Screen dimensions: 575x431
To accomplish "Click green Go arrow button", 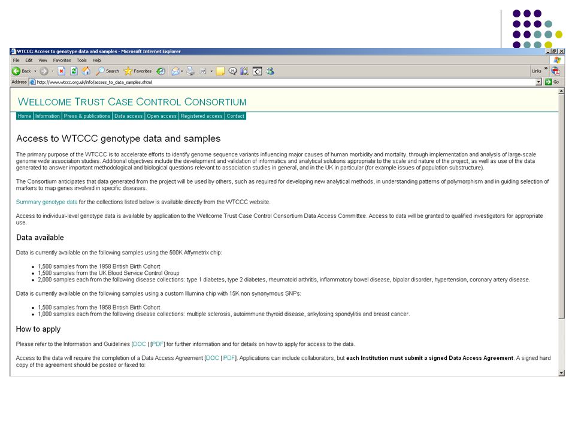I will click(x=548, y=82).
